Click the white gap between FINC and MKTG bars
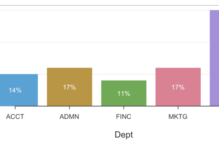The width and height of the screenshot is (219, 143). [x=151, y=88]
